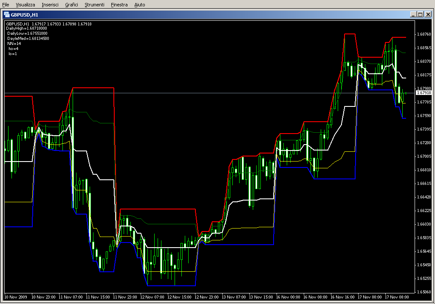Image resolution: width=435 pixels, height=304 pixels.
Task: Open the Inserisci menu
Action: tap(50, 5)
